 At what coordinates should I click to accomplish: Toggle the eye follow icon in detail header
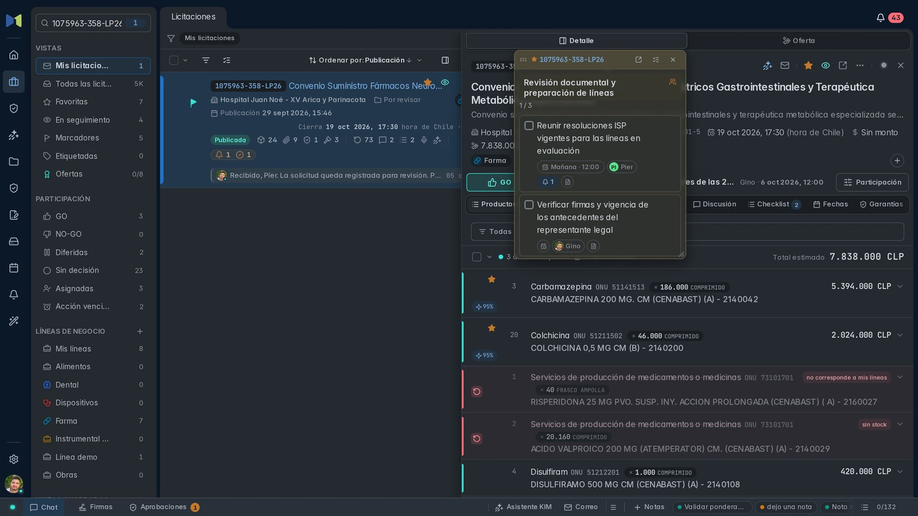click(x=826, y=65)
